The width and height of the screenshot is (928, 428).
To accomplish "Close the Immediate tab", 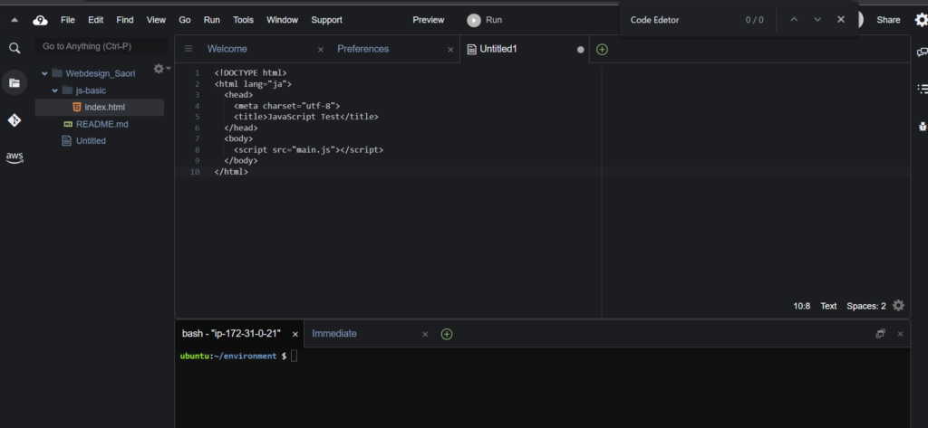I will [x=425, y=335].
